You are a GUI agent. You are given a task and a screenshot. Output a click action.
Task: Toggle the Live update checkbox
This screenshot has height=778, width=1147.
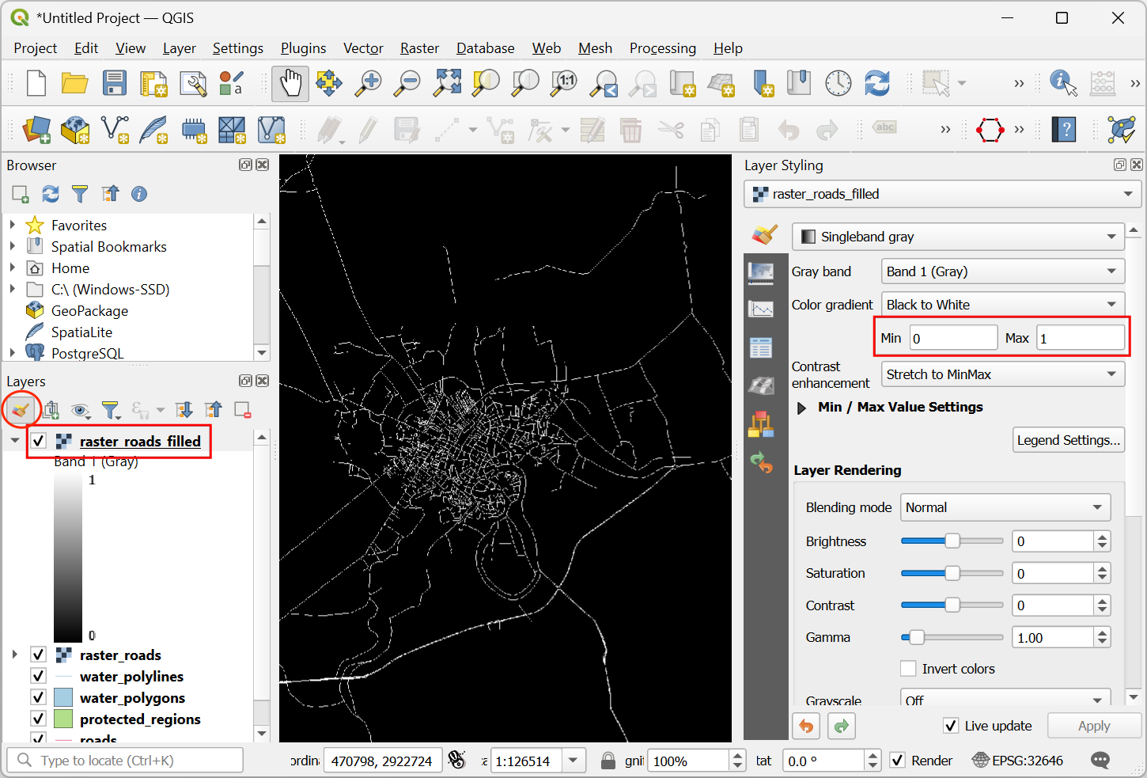952,726
